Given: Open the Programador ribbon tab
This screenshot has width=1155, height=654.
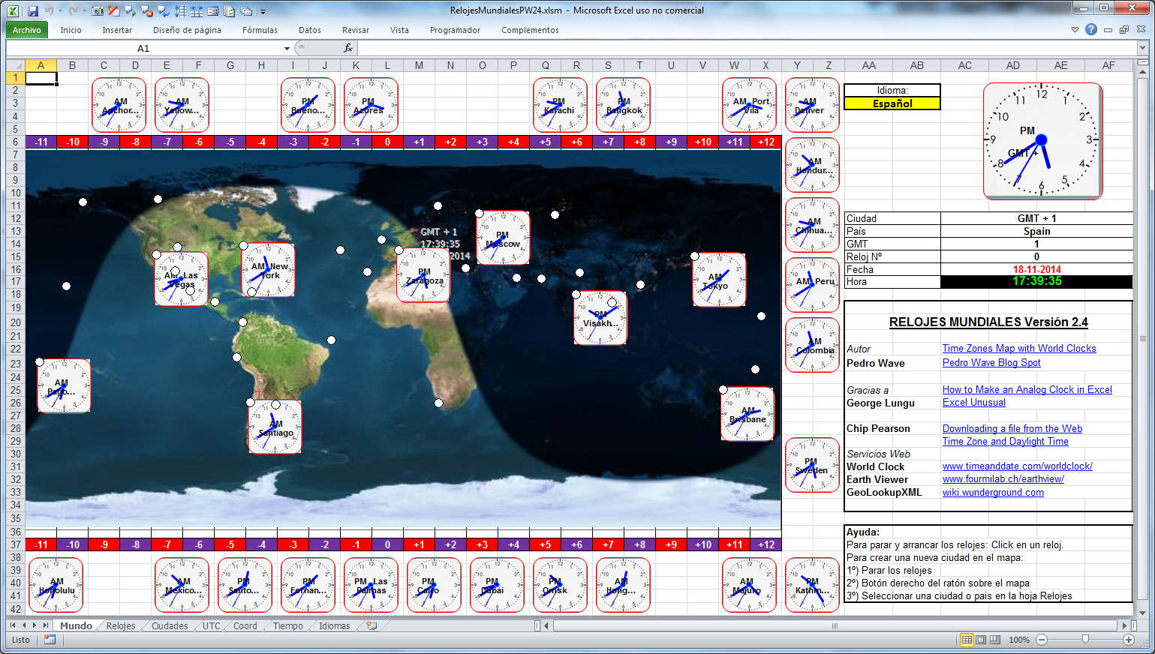Looking at the screenshot, I should [456, 30].
